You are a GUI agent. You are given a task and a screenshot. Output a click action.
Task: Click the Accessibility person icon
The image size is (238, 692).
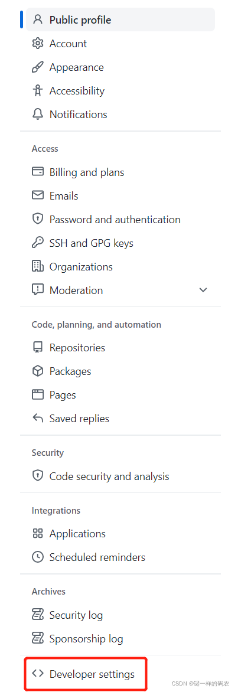tap(38, 90)
